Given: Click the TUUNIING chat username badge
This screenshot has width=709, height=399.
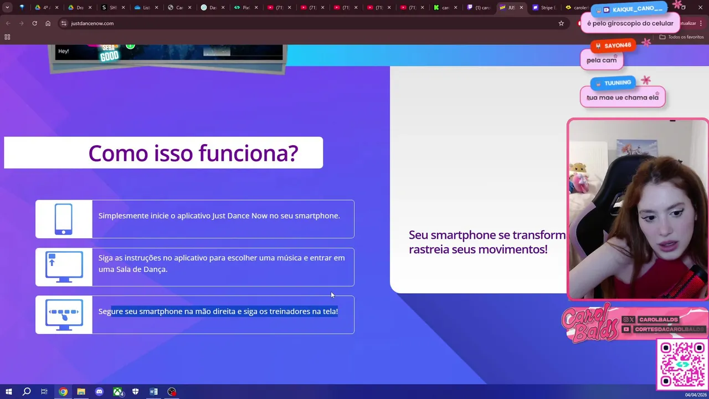Looking at the screenshot, I should click(613, 83).
